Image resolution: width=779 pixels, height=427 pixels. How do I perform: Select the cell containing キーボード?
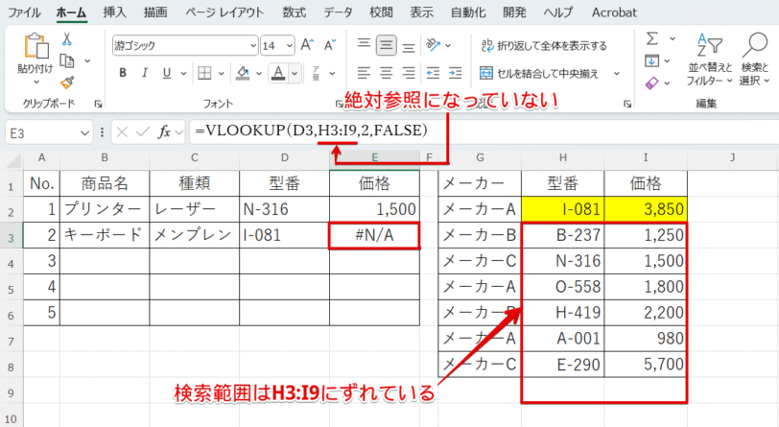[105, 235]
